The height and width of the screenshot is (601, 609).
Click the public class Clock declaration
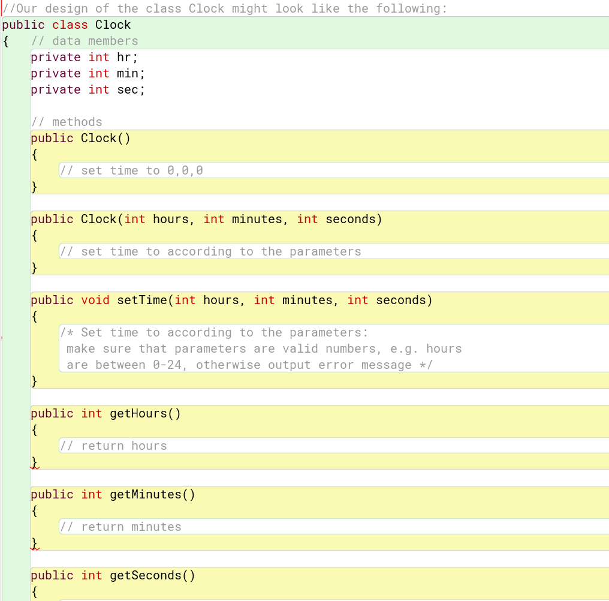[x=66, y=25]
